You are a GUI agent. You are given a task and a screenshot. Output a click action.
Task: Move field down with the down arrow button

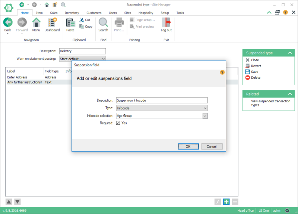click(17, 202)
